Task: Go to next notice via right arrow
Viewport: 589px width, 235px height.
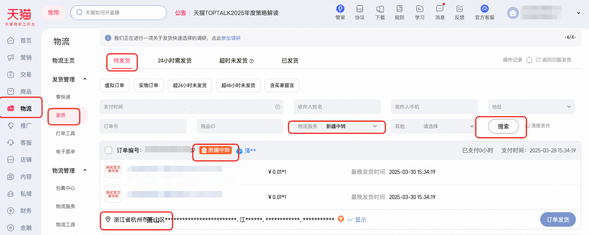Action: coord(575,37)
